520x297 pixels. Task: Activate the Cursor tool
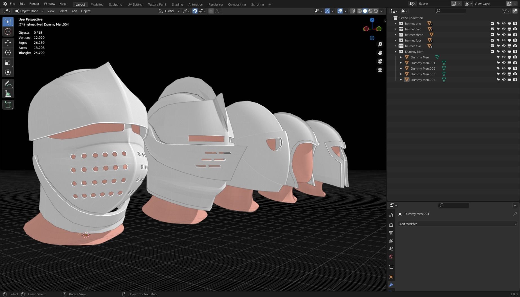click(x=8, y=31)
